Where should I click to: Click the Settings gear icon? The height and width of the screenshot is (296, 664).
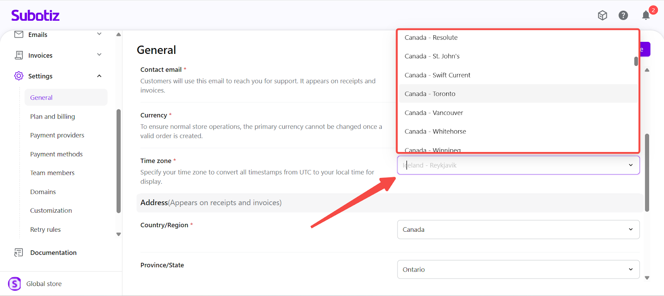click(x=19, y=76)
